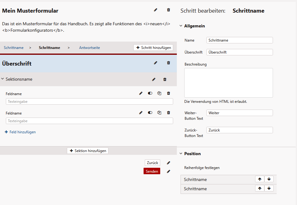The height and width of the screenshot is (205, 297).
Task: Click pencil icon in Überschrift header row
Action: (x=156, y=63)
